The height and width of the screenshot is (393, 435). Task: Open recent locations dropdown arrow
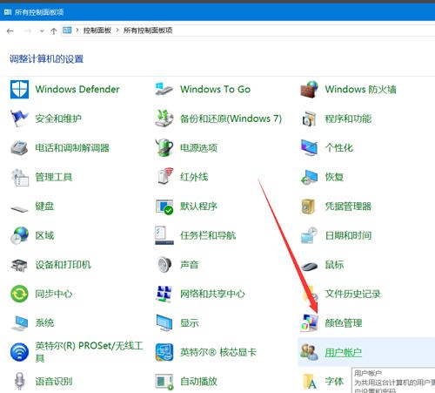(x=42, y=31)
